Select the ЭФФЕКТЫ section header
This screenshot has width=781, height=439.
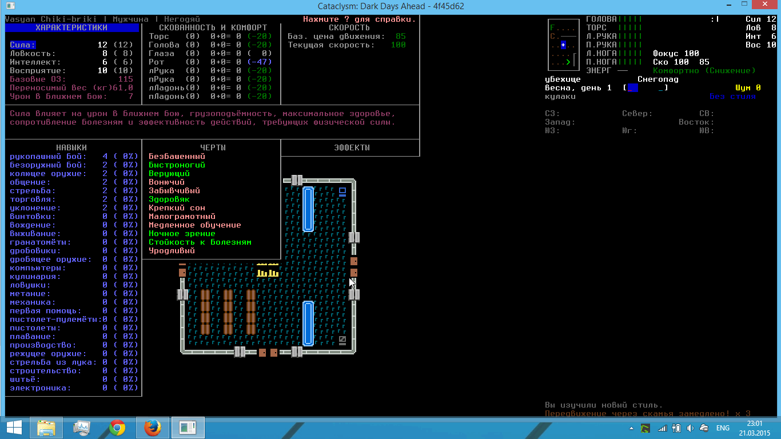coord(352,147)
